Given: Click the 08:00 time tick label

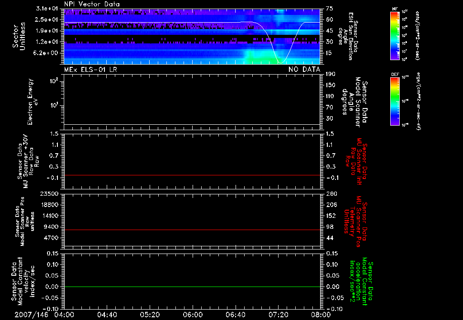Looking at the screenshot, I should pyautogui.click(x=321, y=315).
